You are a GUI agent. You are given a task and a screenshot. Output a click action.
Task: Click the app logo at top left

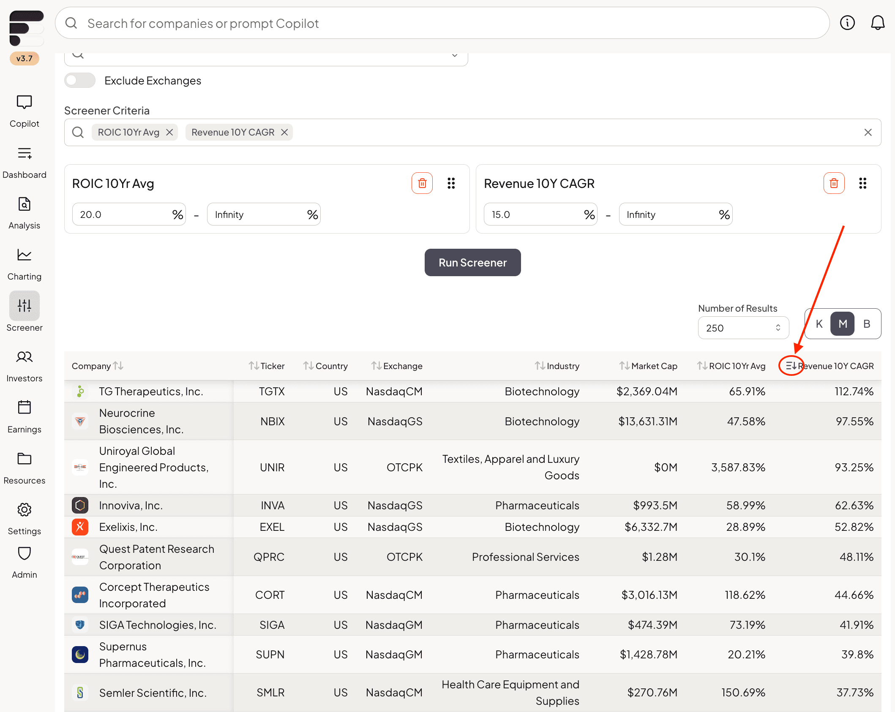coord(26,28)
